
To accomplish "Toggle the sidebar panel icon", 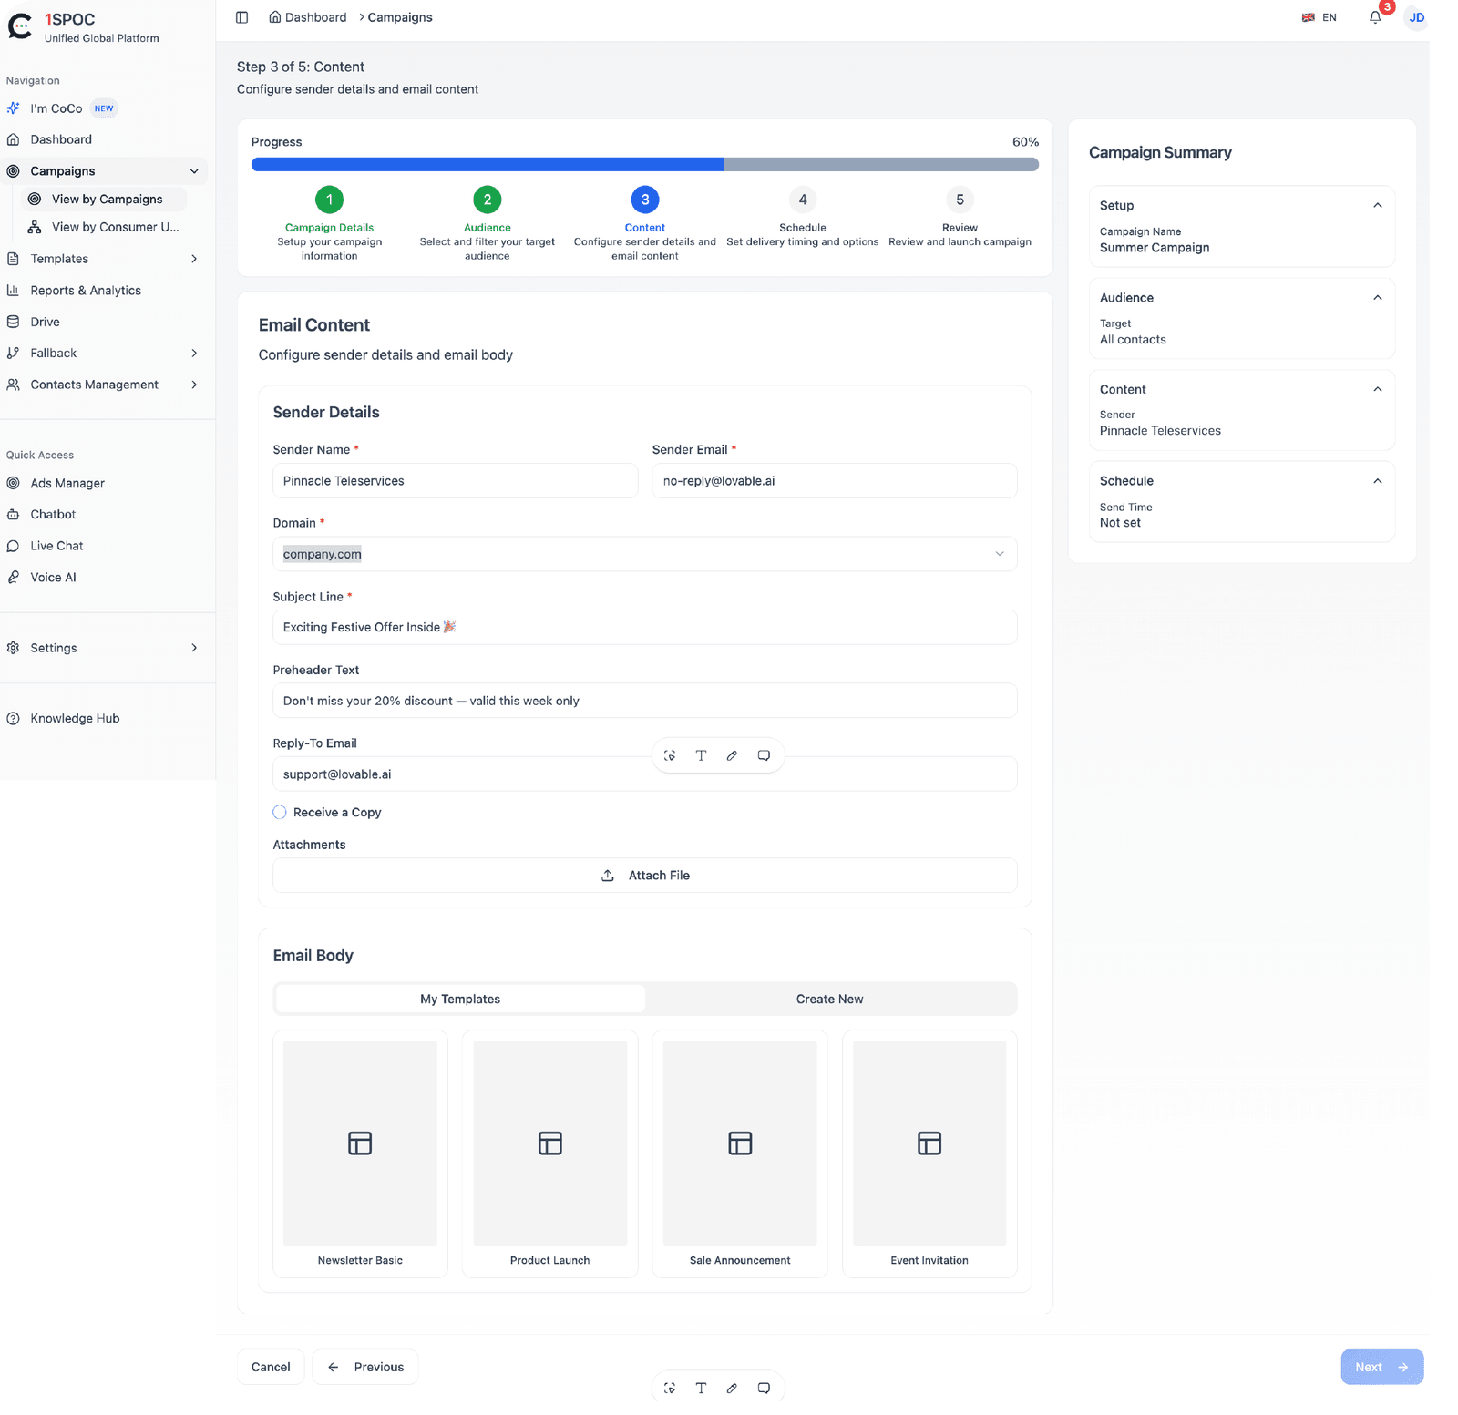I will click(241, 17).
